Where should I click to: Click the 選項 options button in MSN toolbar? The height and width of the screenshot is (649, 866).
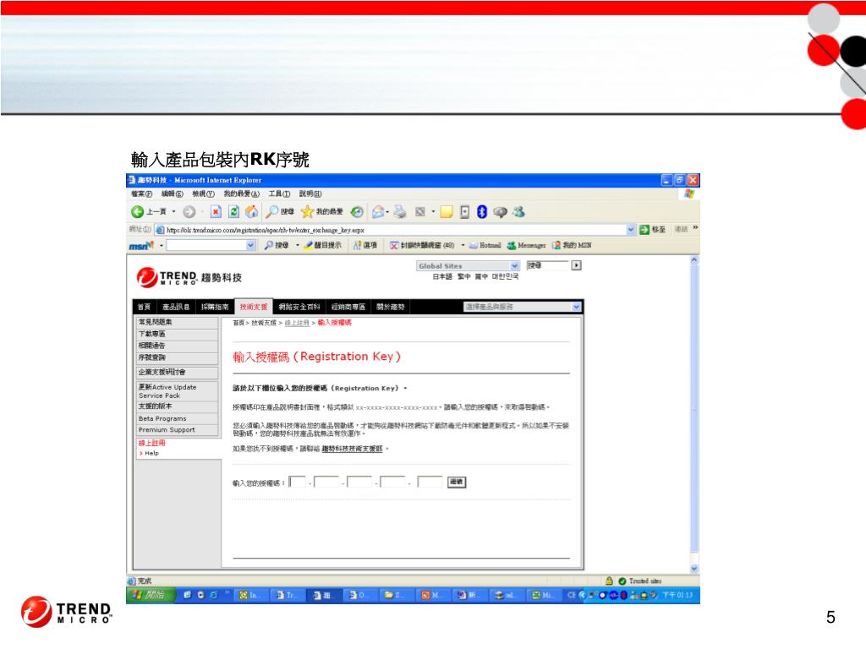365,246
